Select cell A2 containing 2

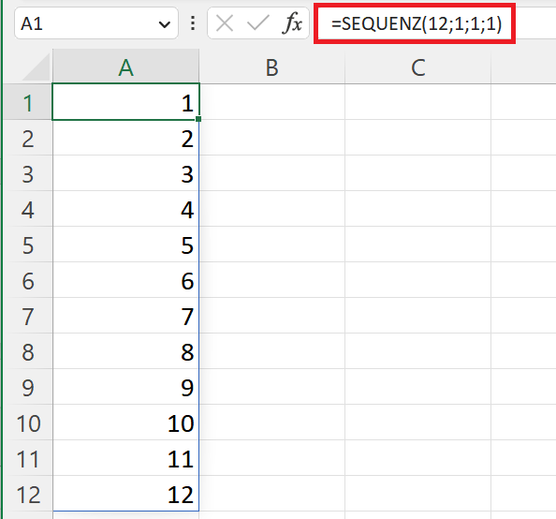[125, 138]
